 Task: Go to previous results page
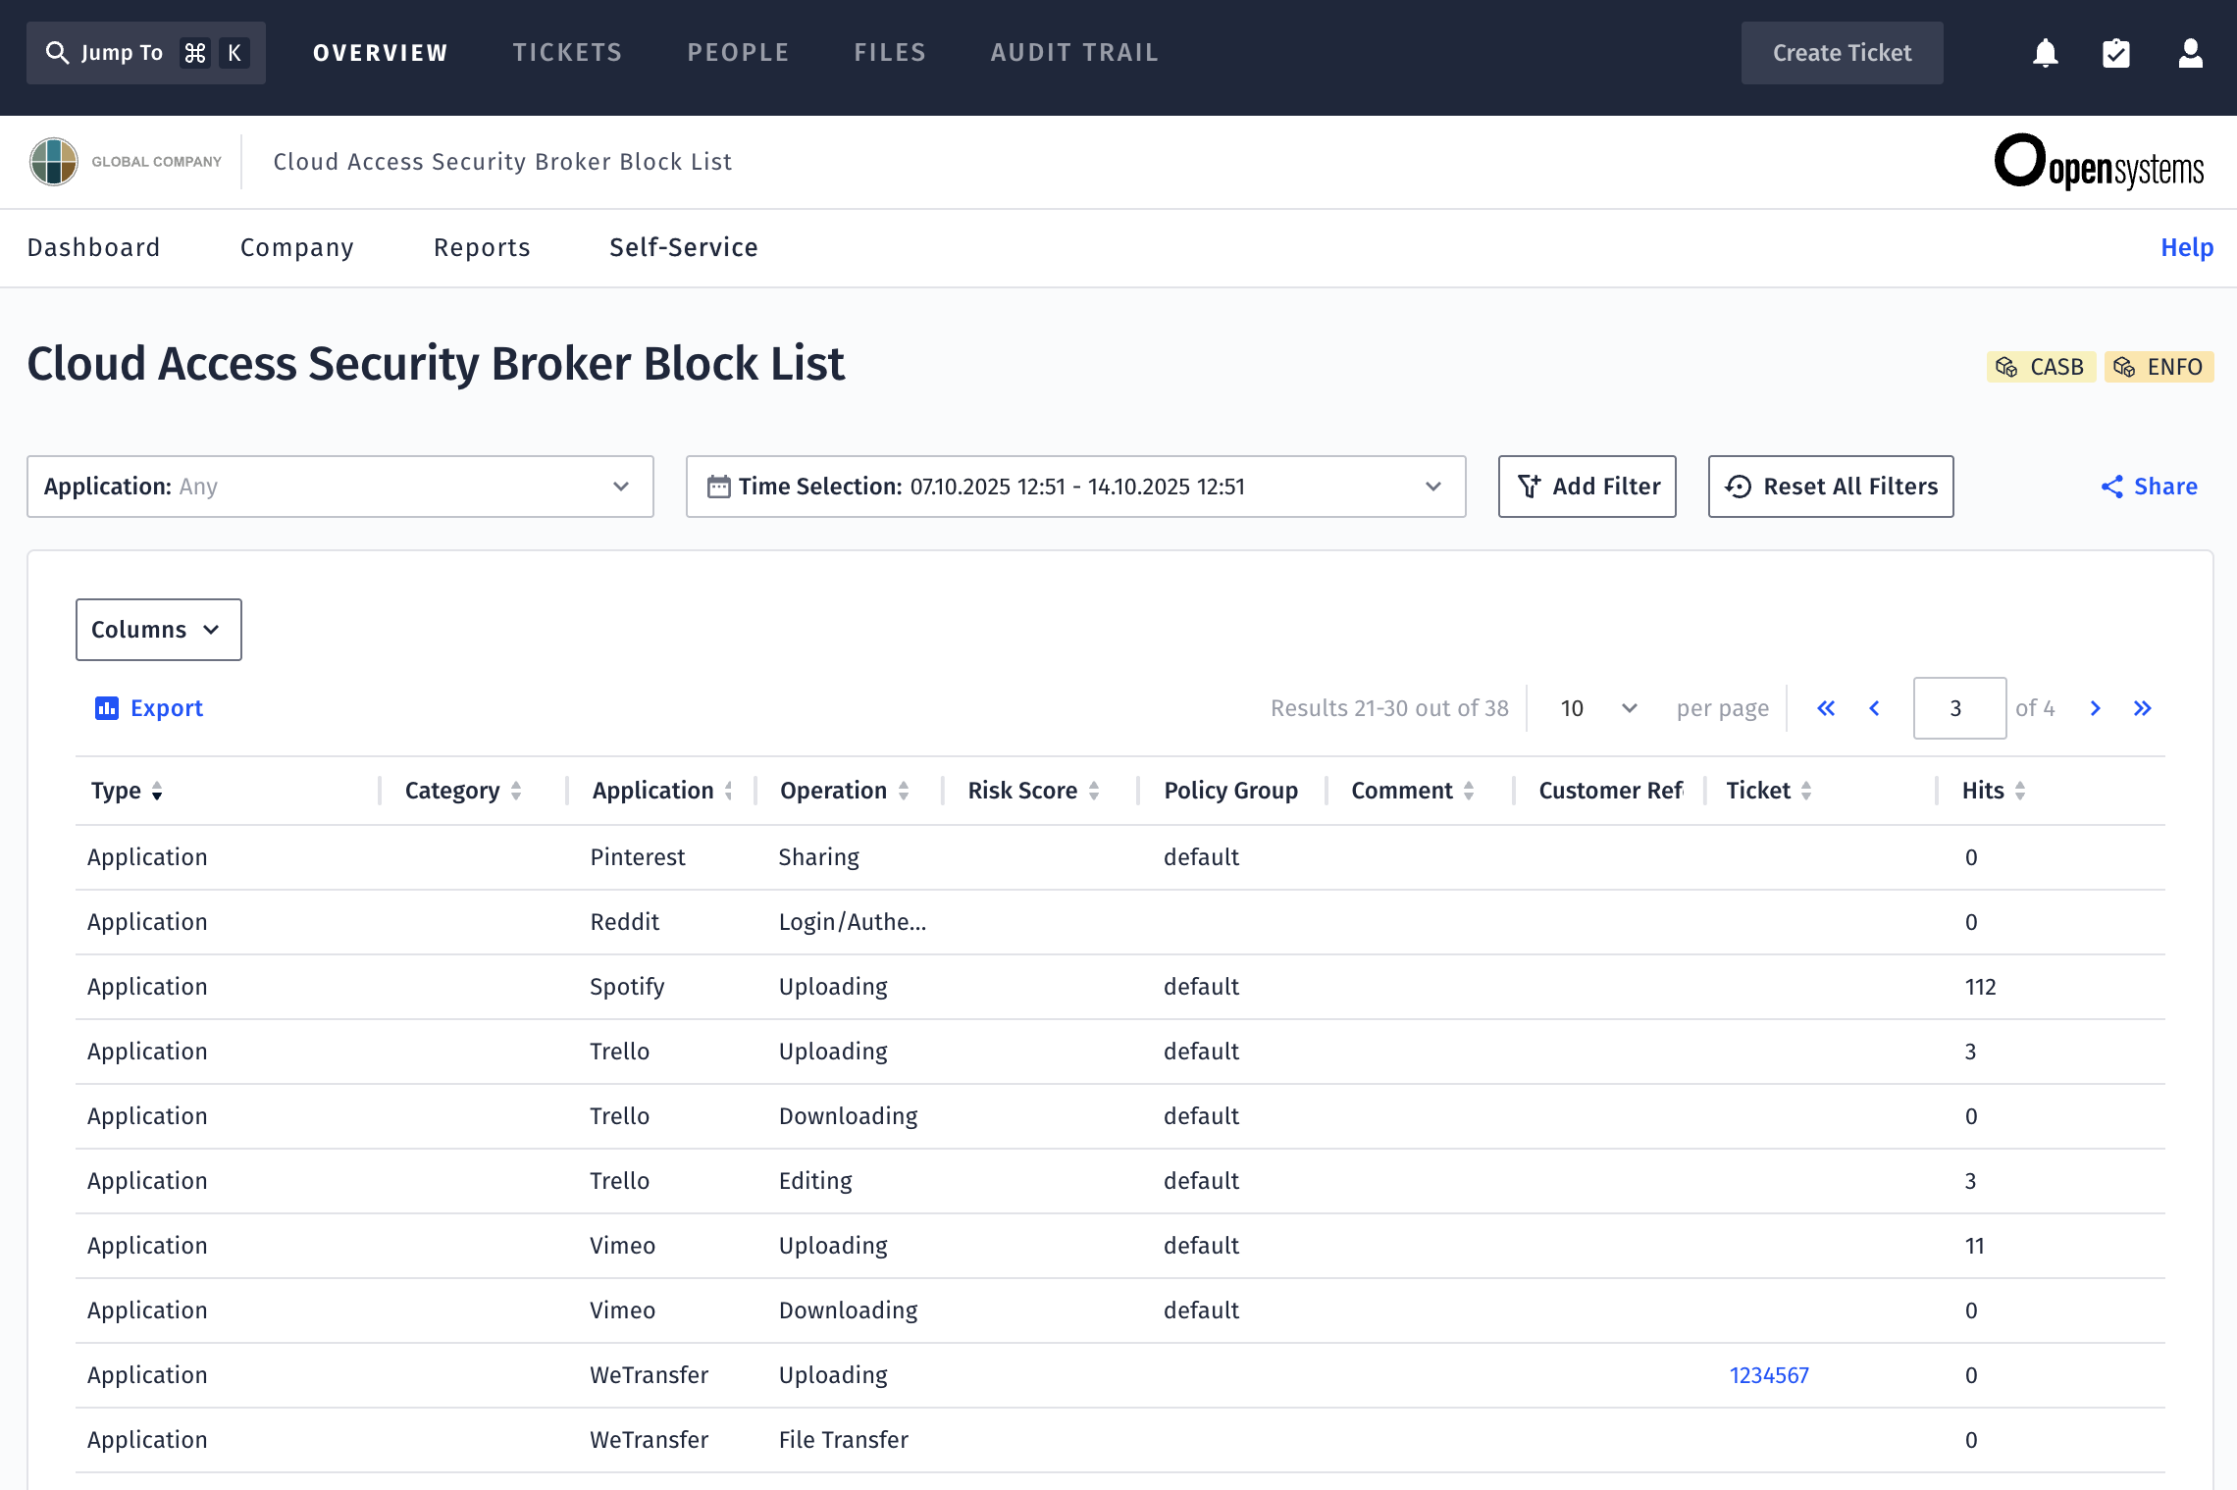tap(1874, 708)
